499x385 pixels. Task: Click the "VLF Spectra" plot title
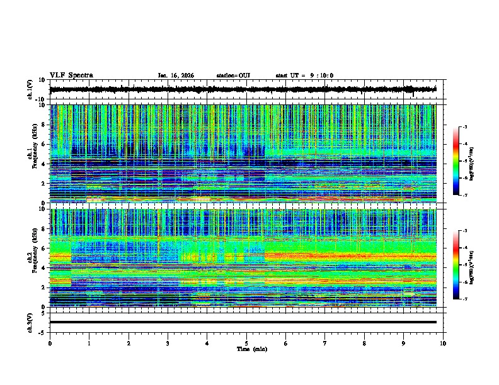(71, 75)
